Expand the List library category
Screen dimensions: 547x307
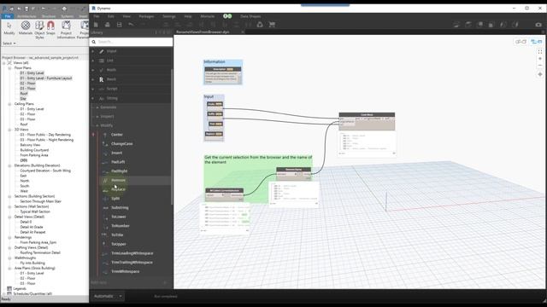click(x=93, y=61)
